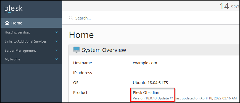Click the Plesk logo
Image resolution: width=240 pixels, height=103 pixels.
(x=14, y=9)
